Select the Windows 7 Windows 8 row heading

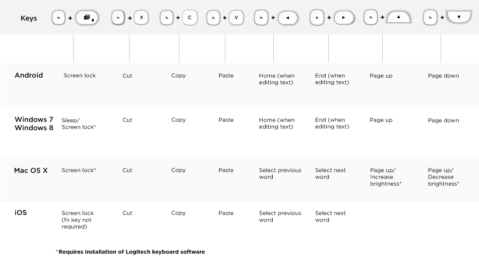pos(34,124)
